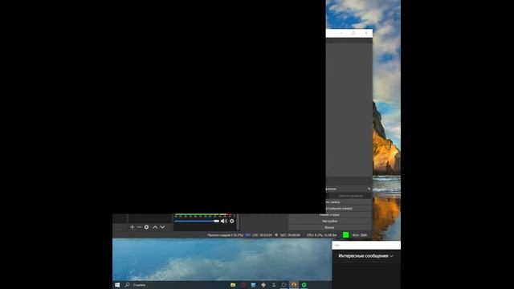
Task: Click the запись recording button
Action: click(349, 202)
